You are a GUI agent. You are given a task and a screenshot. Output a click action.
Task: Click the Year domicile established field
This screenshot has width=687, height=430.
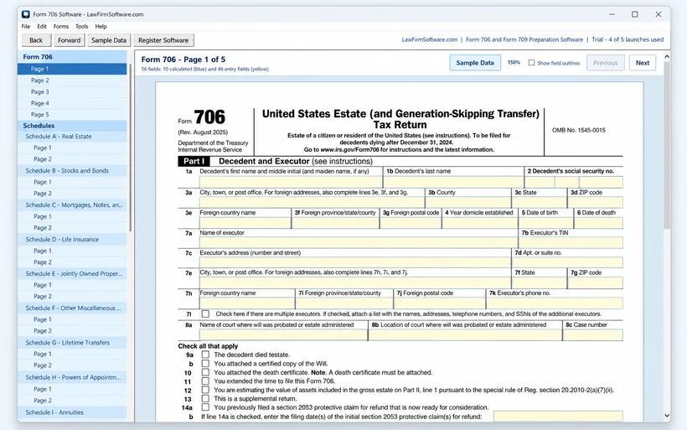pyautogui.click(x=480, y=223)
